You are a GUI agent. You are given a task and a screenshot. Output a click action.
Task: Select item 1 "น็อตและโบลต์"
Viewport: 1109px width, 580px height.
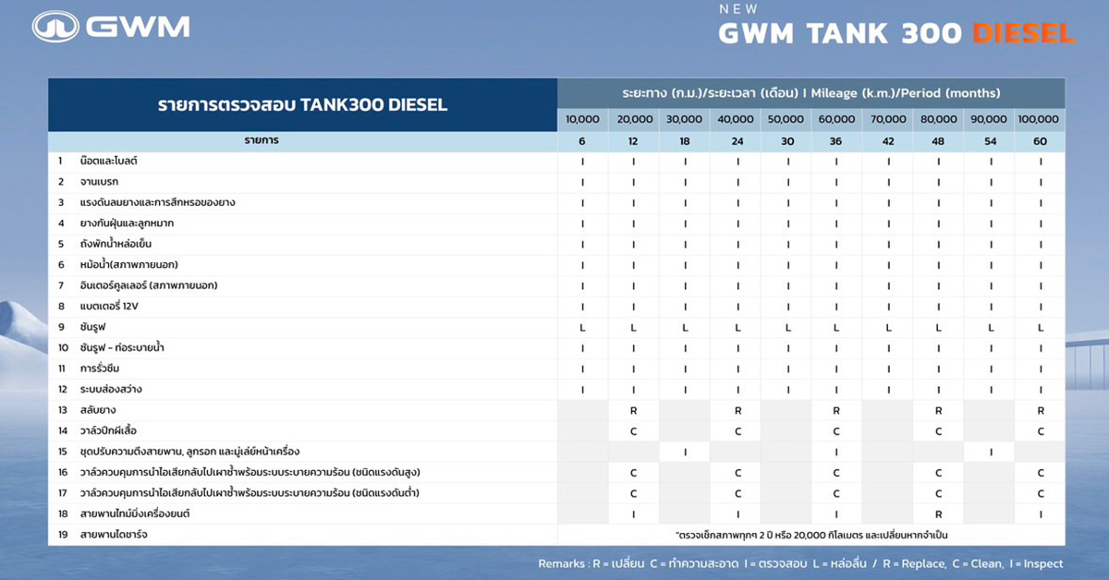[x=109, y=161]
